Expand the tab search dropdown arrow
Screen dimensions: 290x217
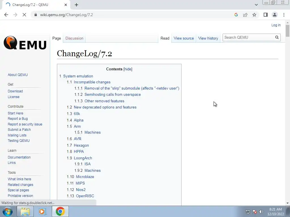coord(256,5)
